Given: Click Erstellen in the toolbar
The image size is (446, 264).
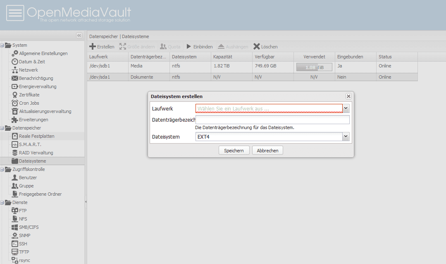Looking at the screenshot, I should [102, 46].
